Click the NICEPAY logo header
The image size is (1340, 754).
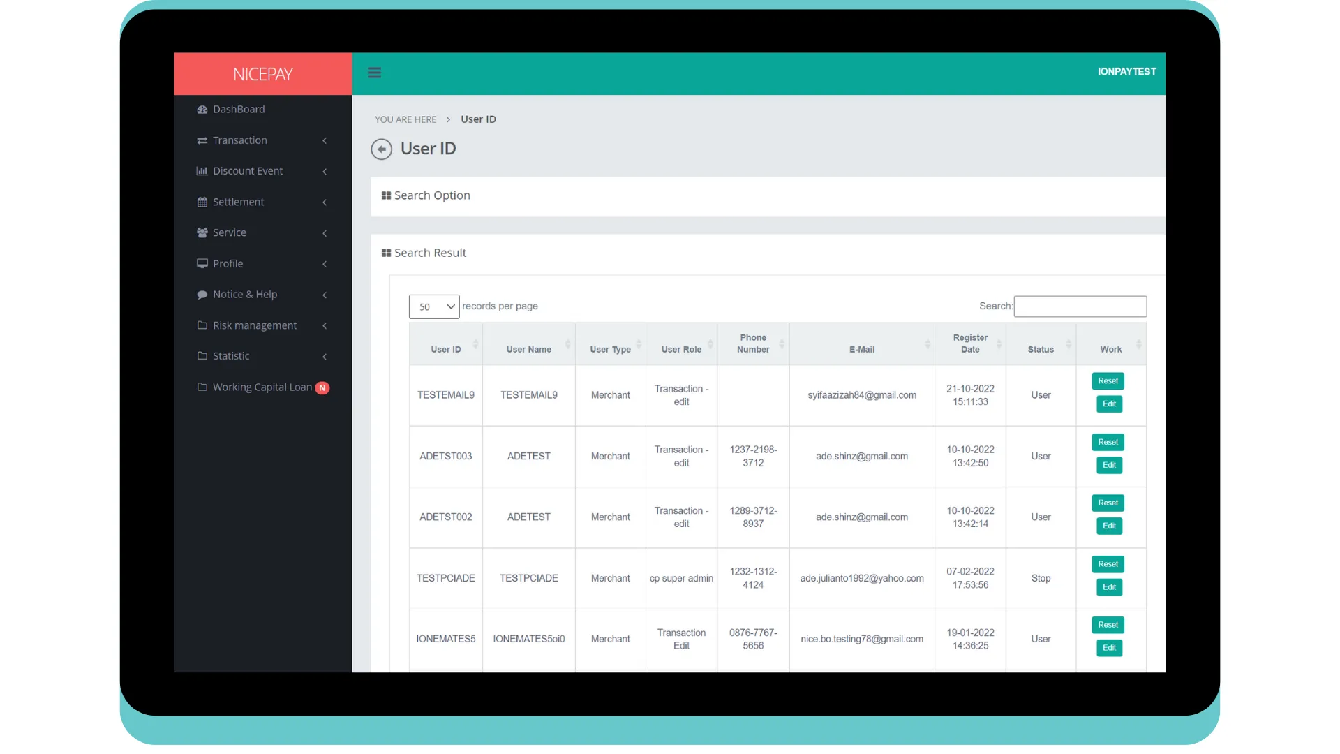tap(263, 74)
